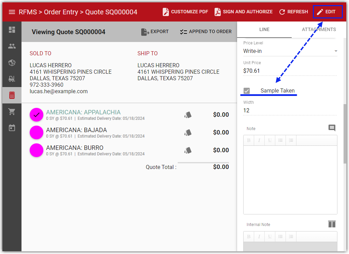The width and height of the screenshot is (349, 254).
Task: Click the Internal Note template icon
Action: tap(332, 224)
